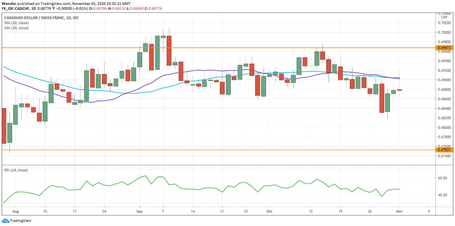Click the 60.00 level on RSI axis
Image resolution: width=455 pixels, height=226 pixels.
pyautogui.click(x=442, y=178)
